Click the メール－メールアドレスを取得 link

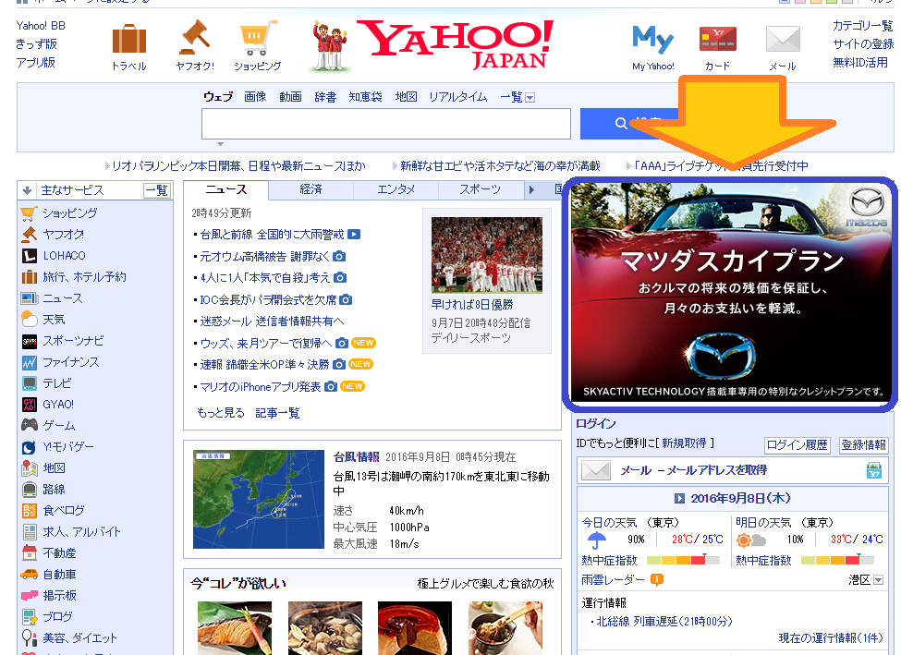(x=694, y=470)
